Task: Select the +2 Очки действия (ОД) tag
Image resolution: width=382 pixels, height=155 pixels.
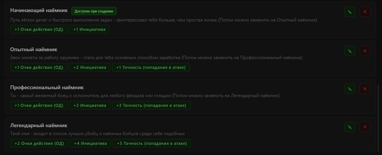Action: coord(39,143)
